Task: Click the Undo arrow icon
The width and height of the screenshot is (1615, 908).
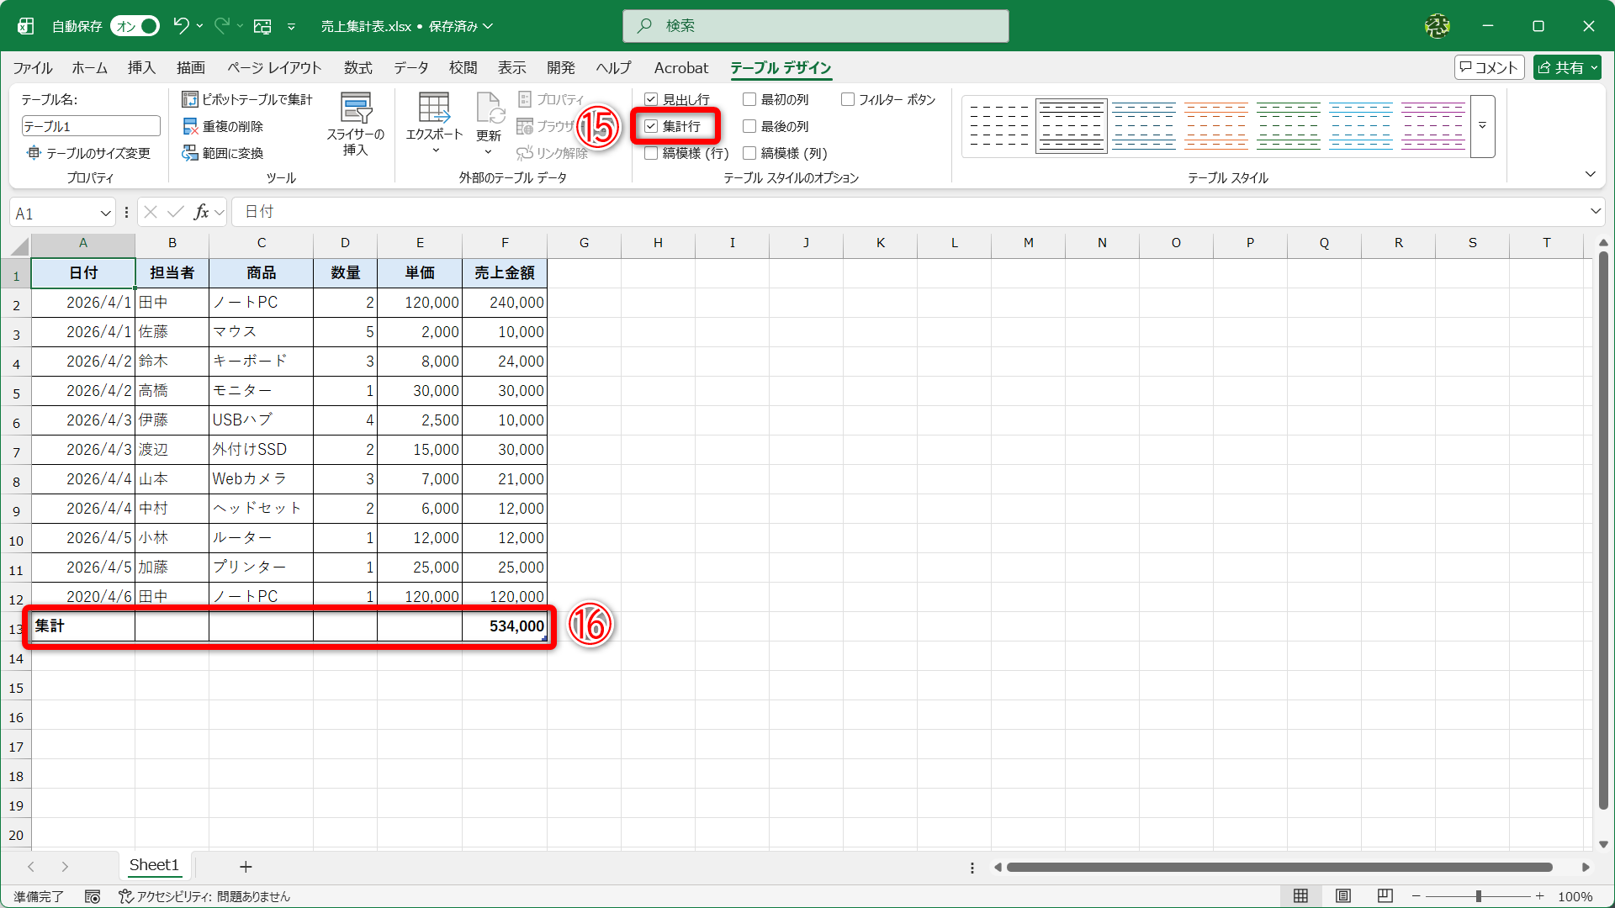Action: (x=181, y=26)
